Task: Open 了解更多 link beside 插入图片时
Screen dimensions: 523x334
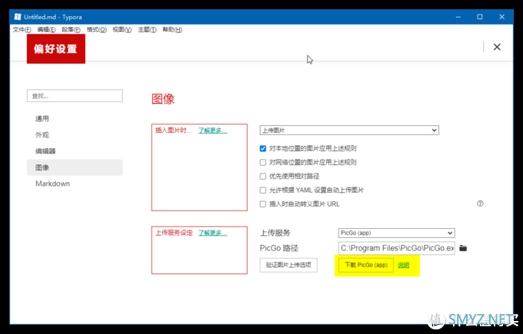Action: click(213, 131)
